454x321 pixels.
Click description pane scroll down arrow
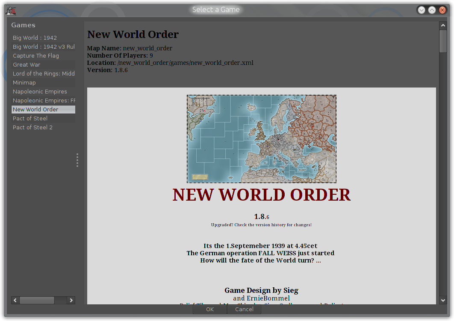tap(443, 300)
